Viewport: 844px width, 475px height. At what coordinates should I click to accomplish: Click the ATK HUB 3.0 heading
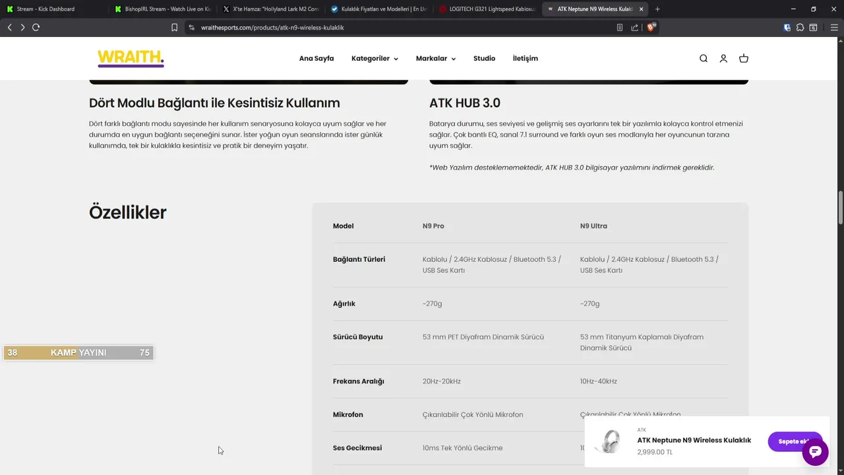(x=465, y=103)
